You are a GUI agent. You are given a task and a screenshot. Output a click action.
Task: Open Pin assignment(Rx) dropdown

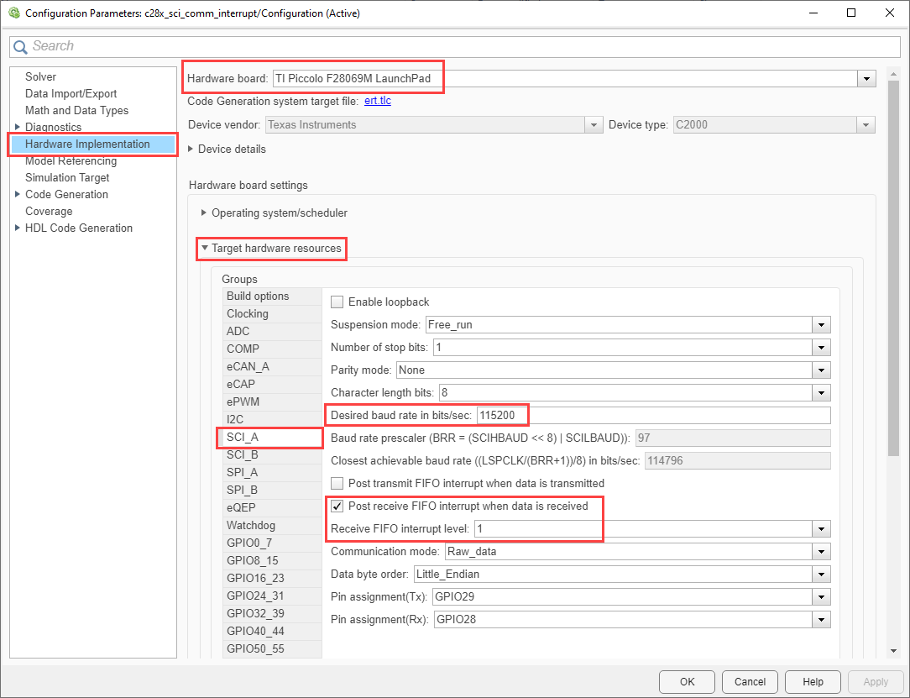(821, 620)
